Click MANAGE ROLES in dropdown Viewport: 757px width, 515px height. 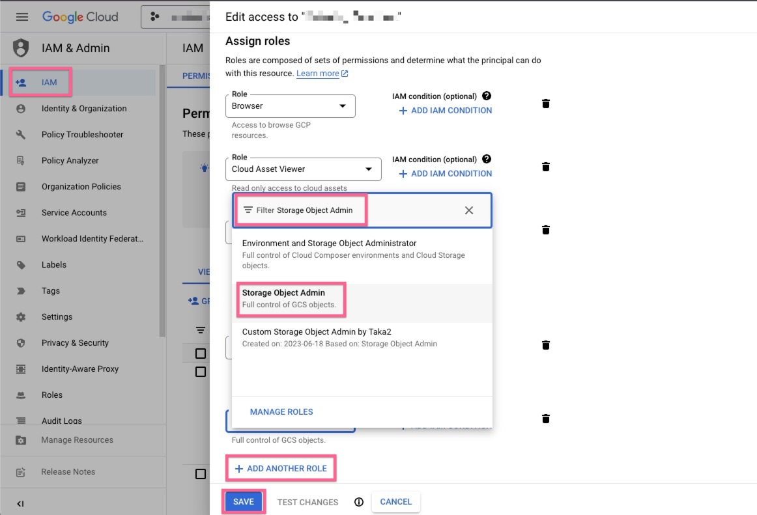point(281,412)
